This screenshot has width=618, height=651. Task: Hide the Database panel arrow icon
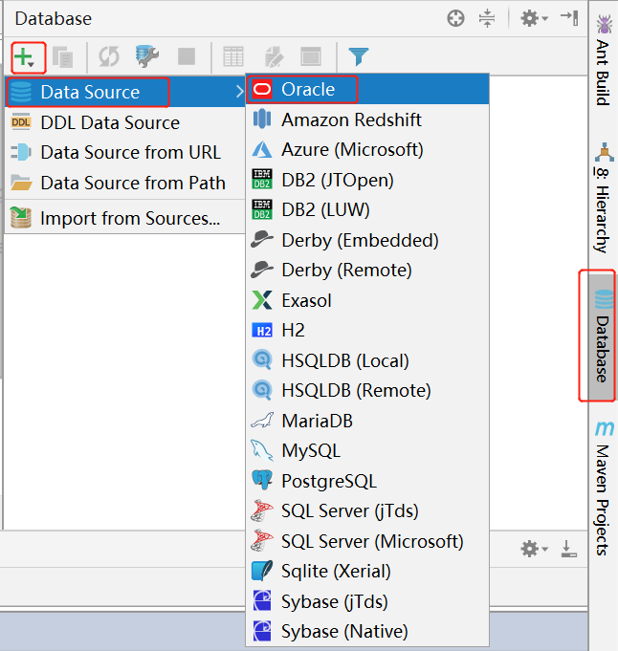pos(569,18)
